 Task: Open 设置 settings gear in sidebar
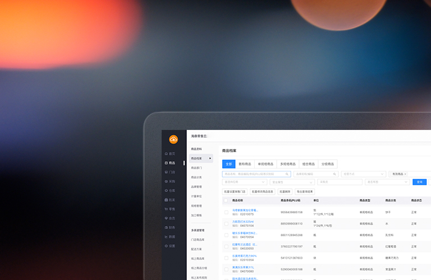click(166, 246)
